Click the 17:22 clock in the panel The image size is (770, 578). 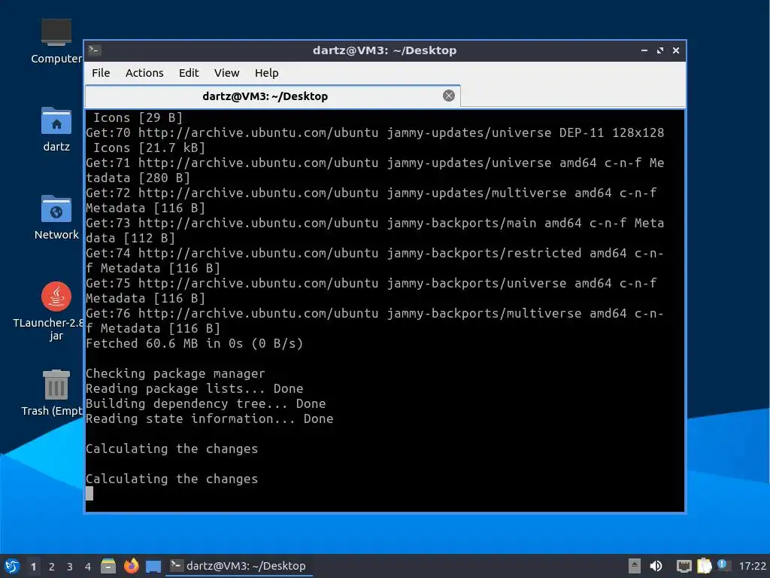pos(752,566)
